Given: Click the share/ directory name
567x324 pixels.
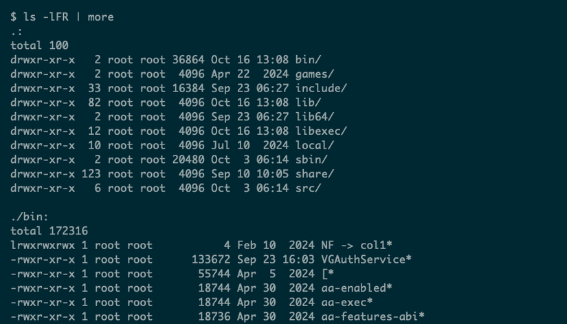Looking at the screenshot, I should (315, 174).
